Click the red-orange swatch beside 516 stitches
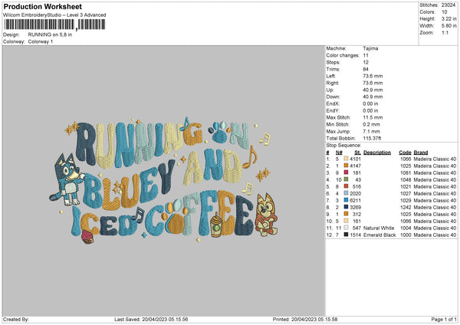The width and height of the screenshot is (460, 325). pos(346,186)
